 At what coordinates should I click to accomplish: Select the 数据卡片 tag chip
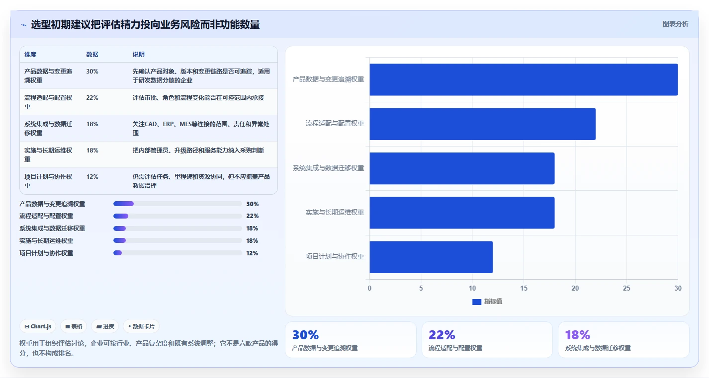pyautogui.click(x=141, y=326)
